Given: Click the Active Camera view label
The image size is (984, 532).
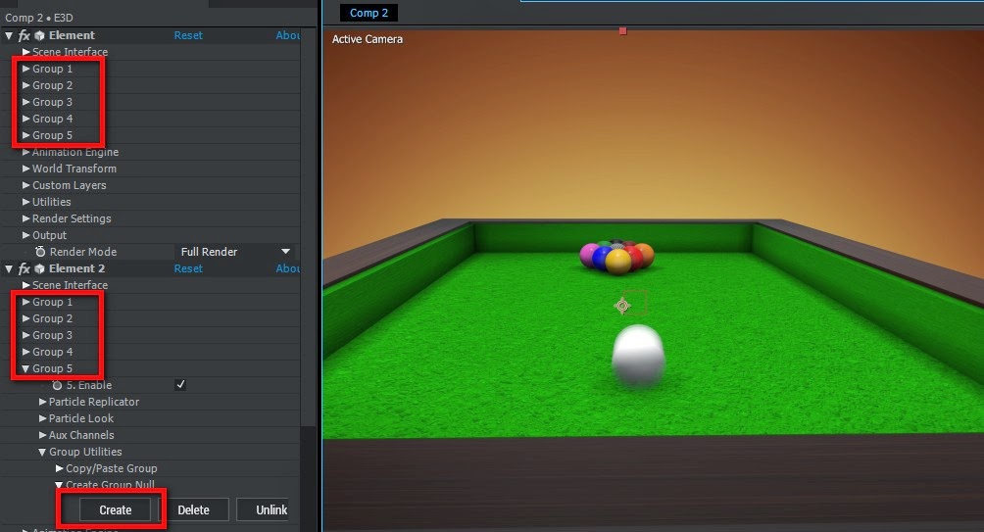Looking at the screenshot, I should pyautogui.click(x=368, y=39).
